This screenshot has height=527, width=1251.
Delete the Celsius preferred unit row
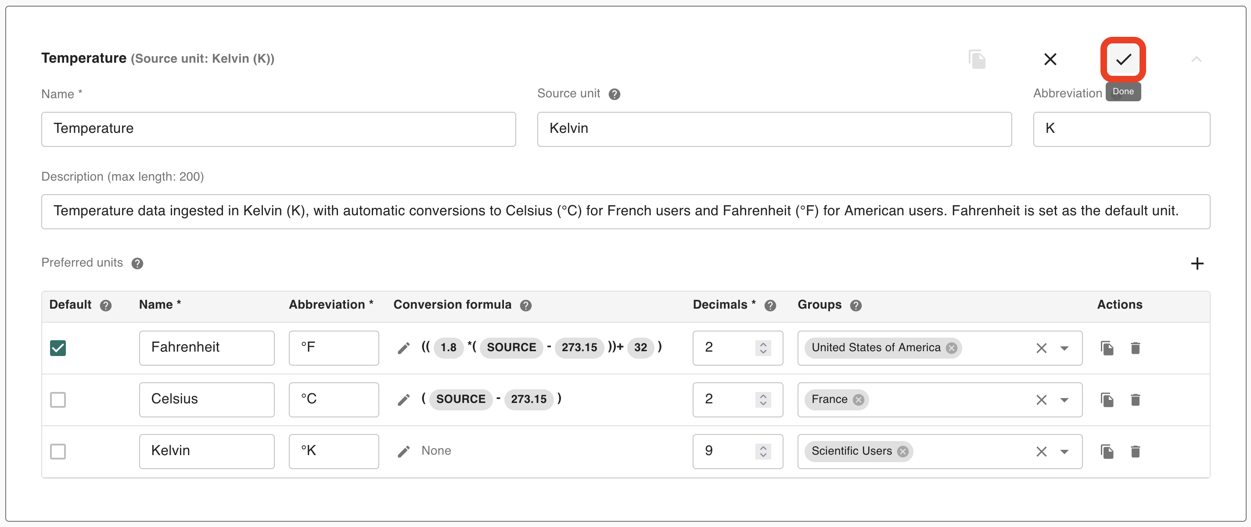pyautogui.click(x=1135, y=399)
